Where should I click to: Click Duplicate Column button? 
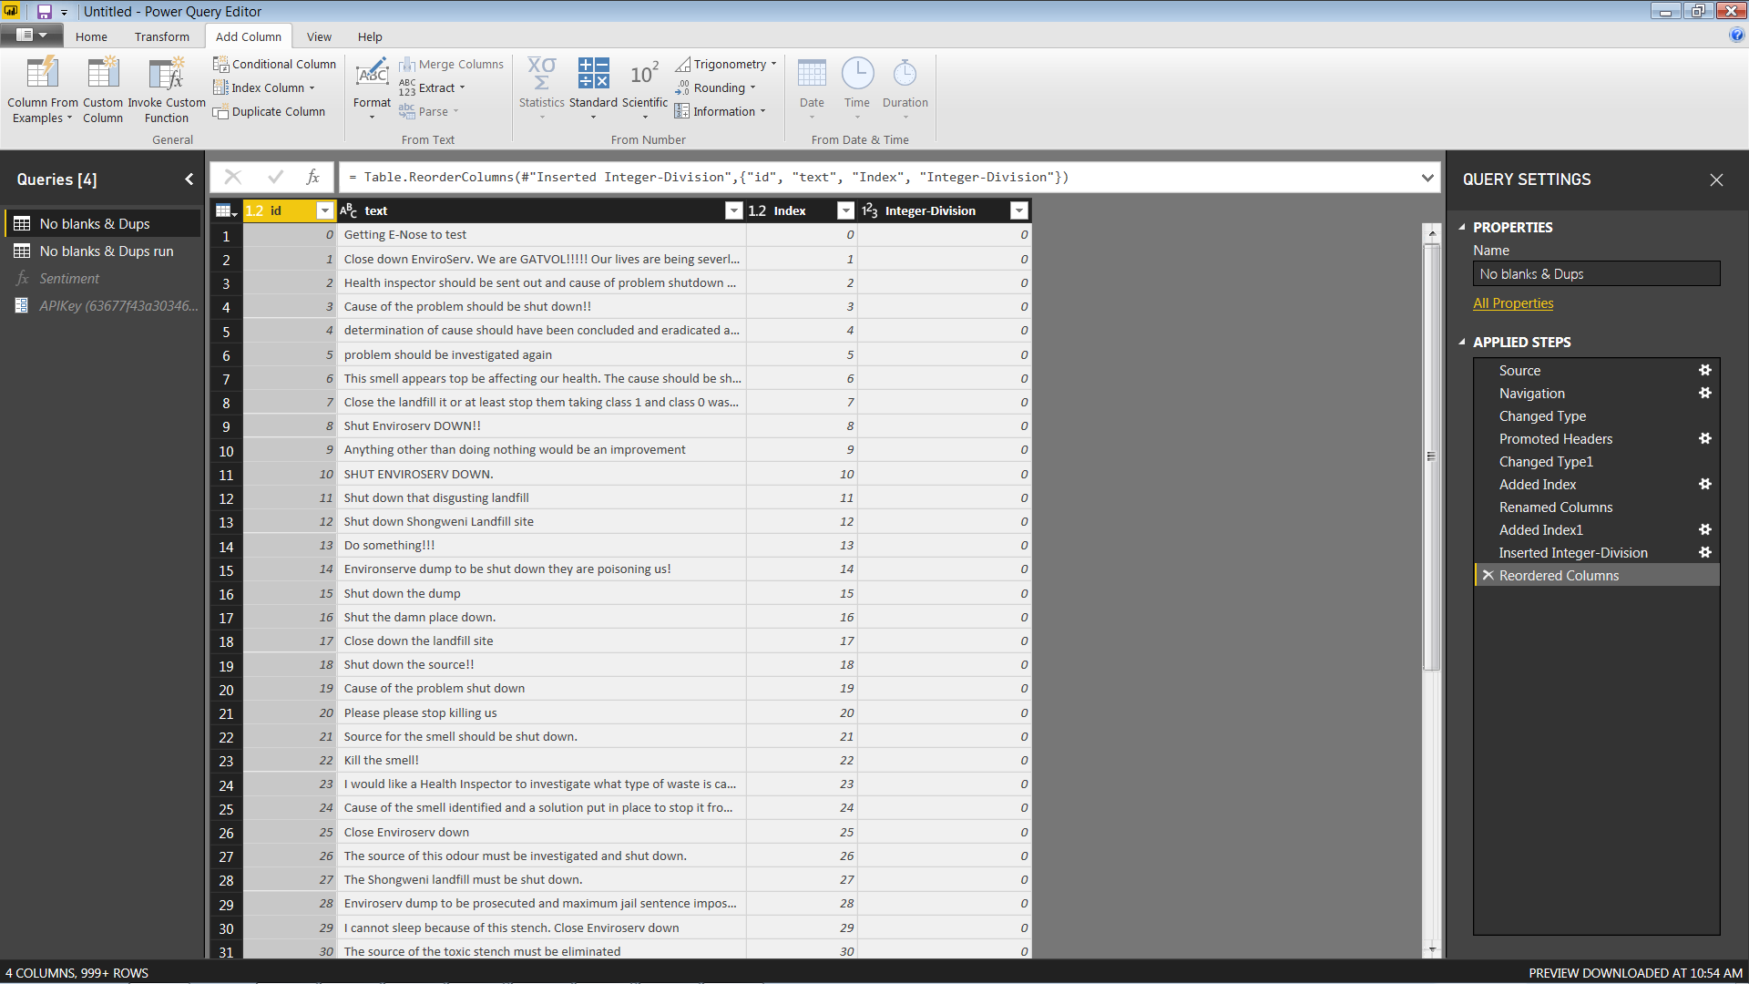point(270,111)
